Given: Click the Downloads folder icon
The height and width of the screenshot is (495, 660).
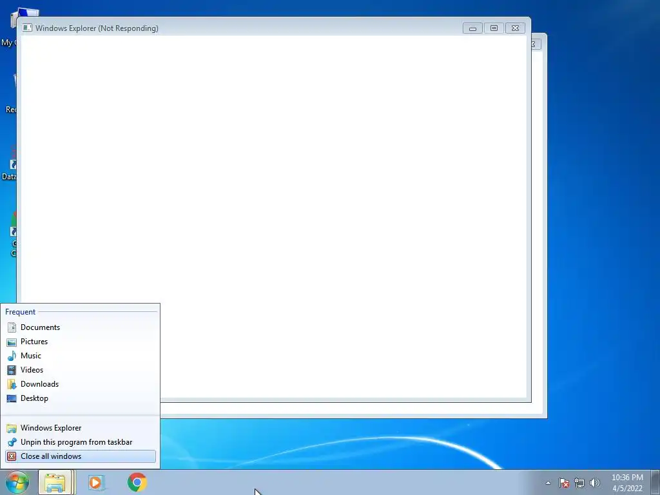Looking at the screenshot, I should coord(12,384).
